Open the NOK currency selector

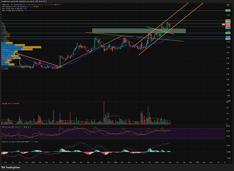(x=228, y=5)
